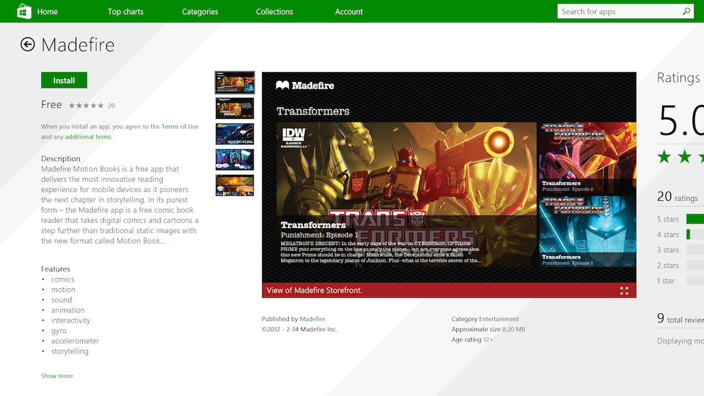Open Top charts in navigation bar
704x396 pixels.
pyautogui.click(x=125, y=12)
